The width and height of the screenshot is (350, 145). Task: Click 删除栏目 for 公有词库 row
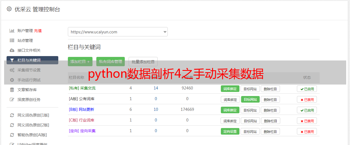[270, 99]
